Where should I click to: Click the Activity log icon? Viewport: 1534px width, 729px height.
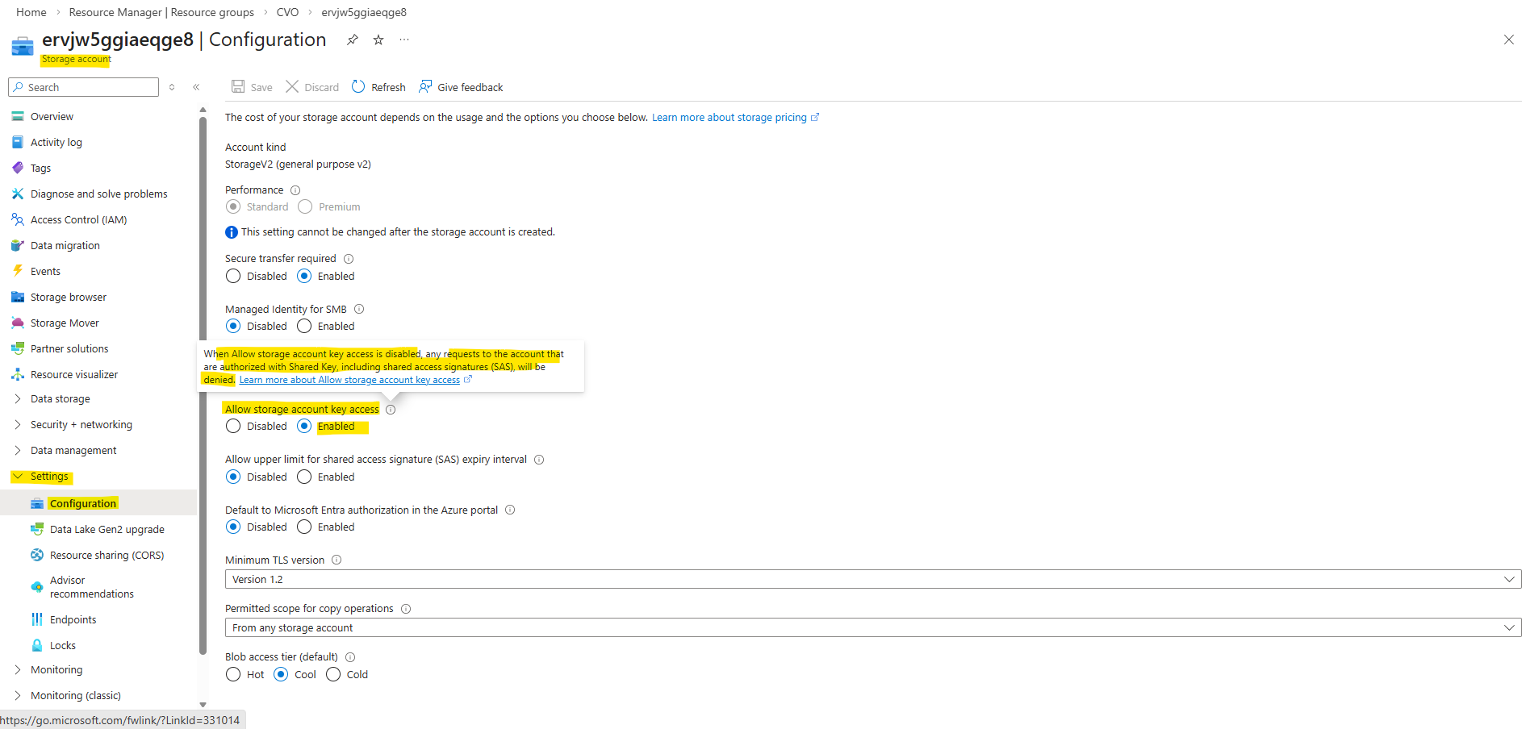tap(18, 142)
